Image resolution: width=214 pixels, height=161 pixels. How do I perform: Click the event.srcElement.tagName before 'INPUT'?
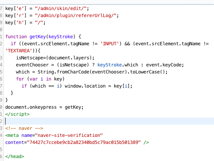point(57,44)
